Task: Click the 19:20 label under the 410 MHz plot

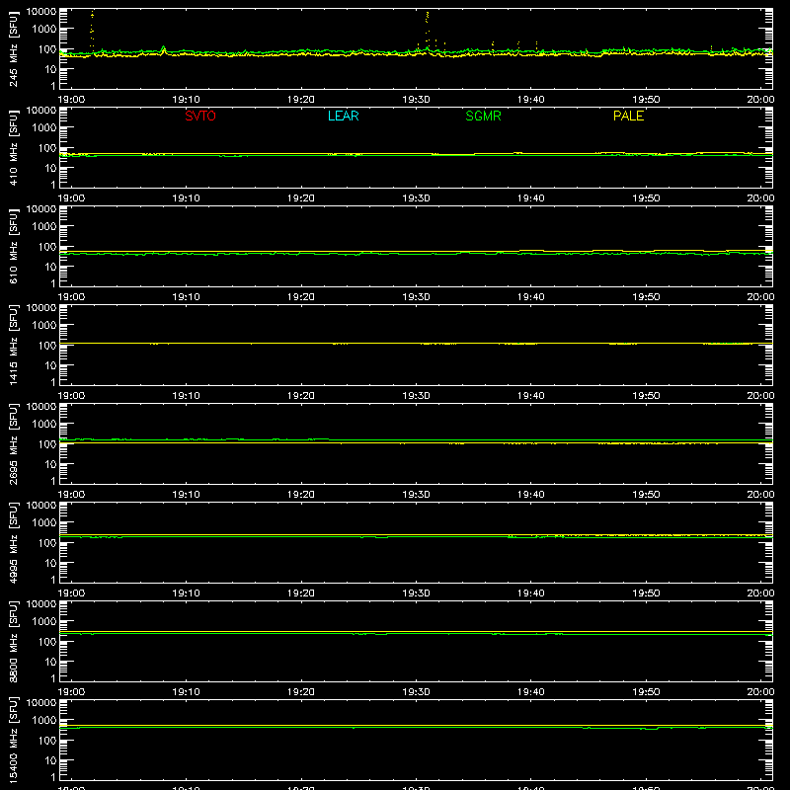Action: 301,198
